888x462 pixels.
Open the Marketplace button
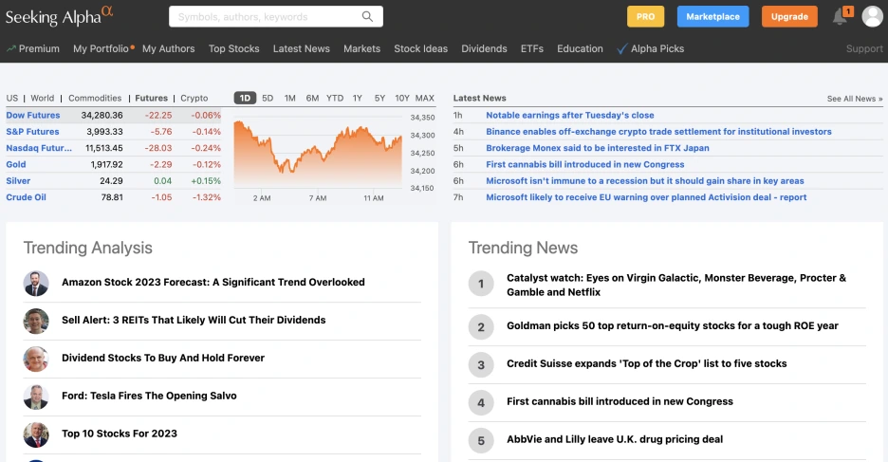[x=712, y=16]
